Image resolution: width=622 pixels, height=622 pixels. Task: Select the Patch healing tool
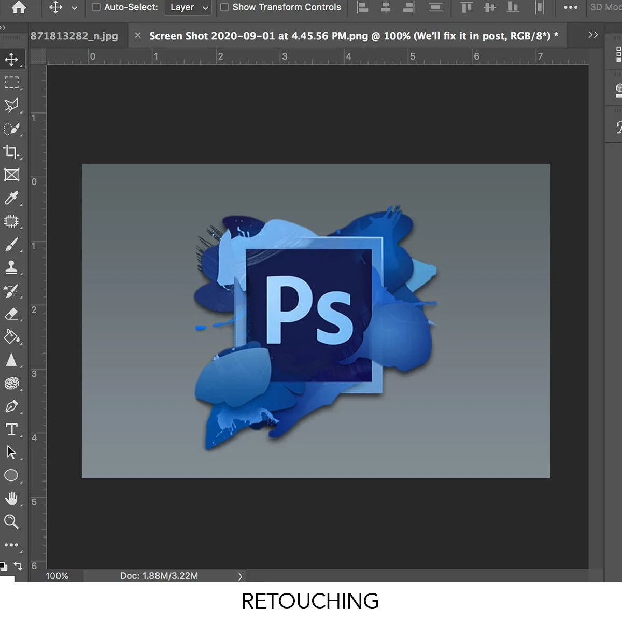tap(11, 221)
